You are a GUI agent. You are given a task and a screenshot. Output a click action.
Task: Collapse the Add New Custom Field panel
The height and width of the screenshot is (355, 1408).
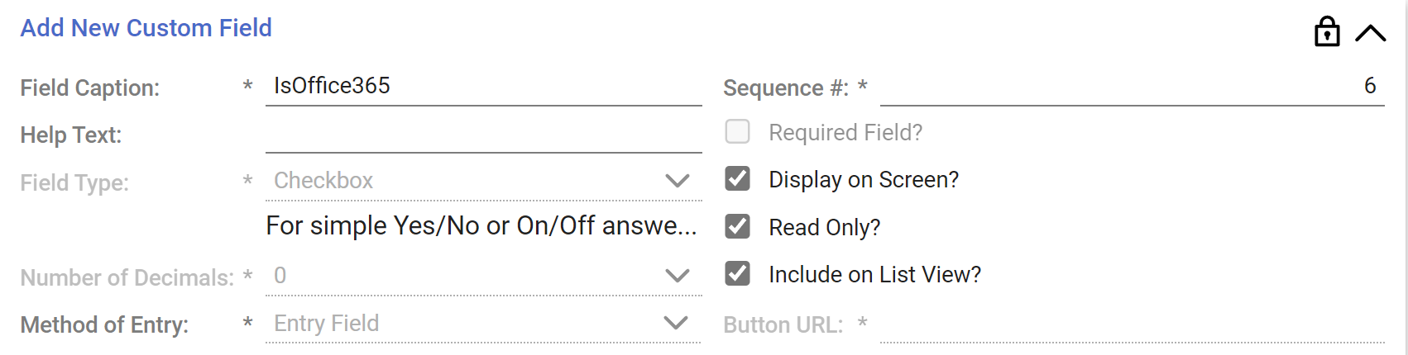coord(1370,33)
